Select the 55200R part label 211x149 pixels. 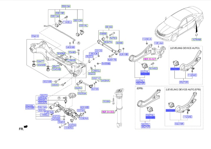coord(30,108)
